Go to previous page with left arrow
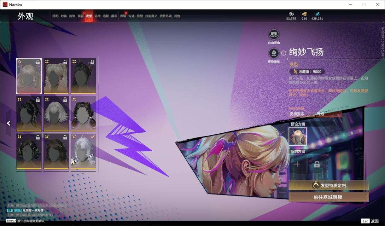The image size is (385, 226). point(8,123)
